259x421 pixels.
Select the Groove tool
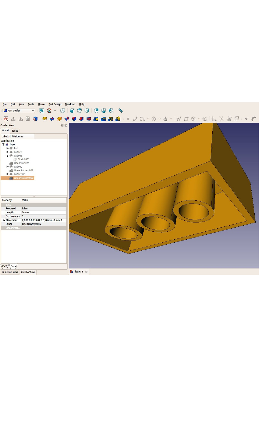(67, 119)
